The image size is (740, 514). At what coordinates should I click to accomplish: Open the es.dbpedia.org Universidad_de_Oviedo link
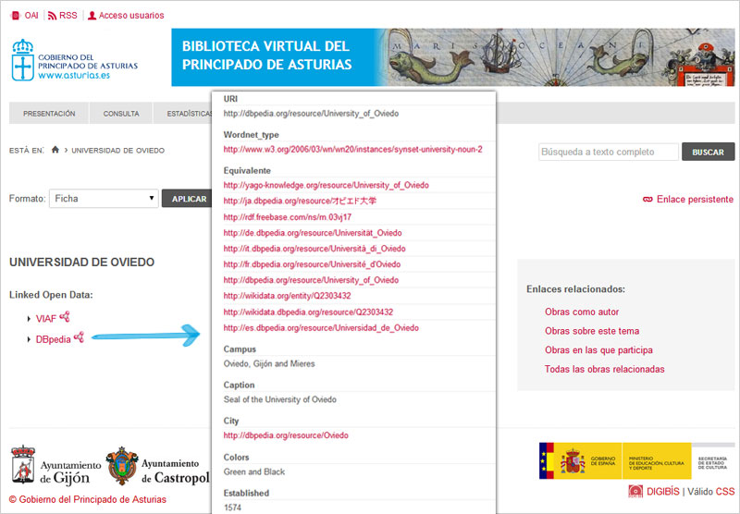click(x=321, y=328)
